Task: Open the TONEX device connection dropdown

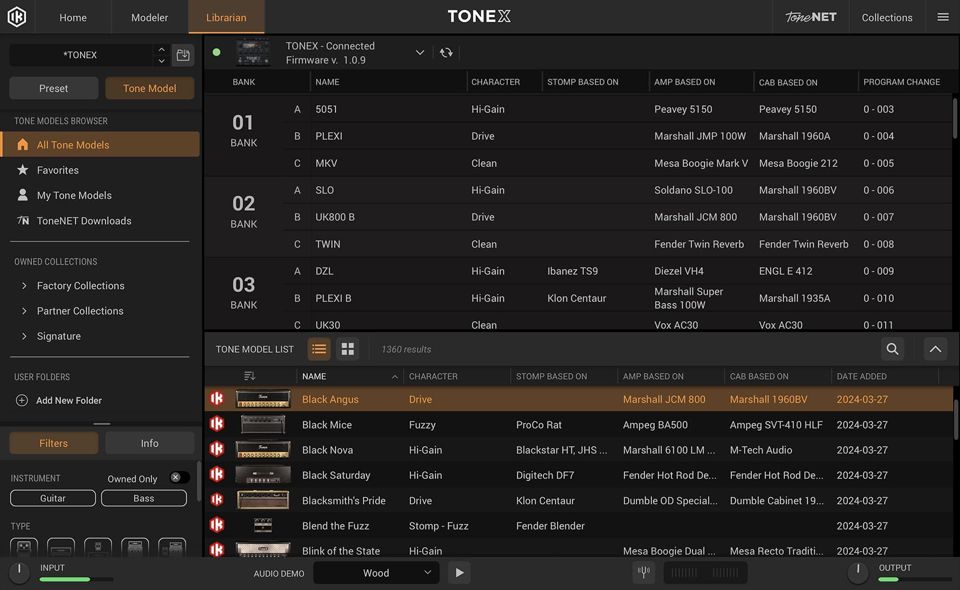Action: pyautogui.click(x=420, y=52)
